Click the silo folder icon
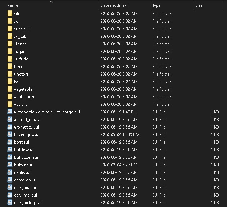The height and width of the screenshot is (207, 227). [10, 14]
